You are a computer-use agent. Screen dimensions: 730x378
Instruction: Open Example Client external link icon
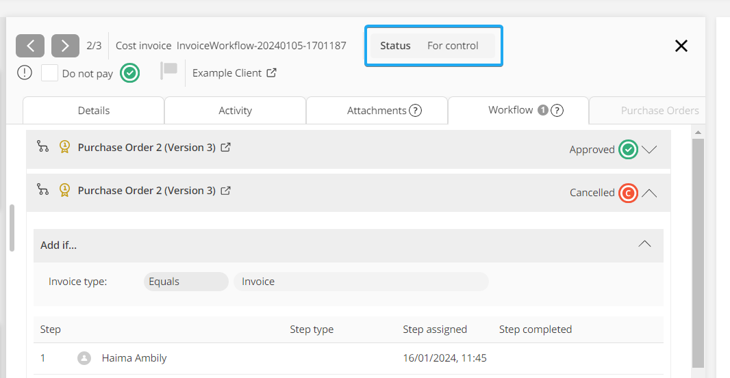(x=272, y=72)
